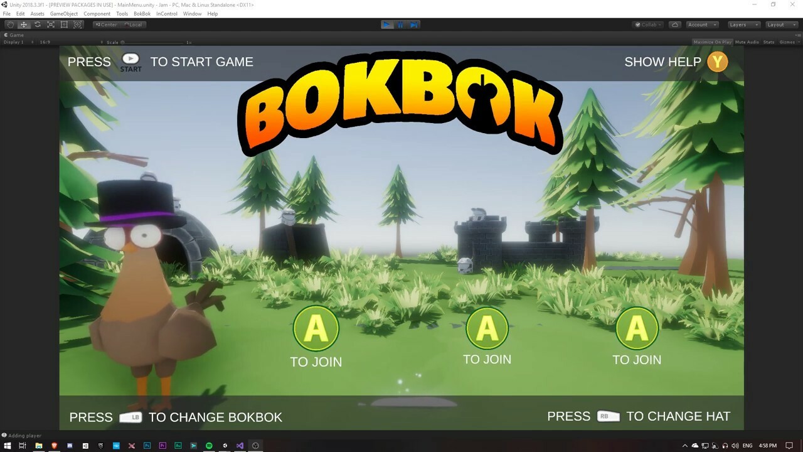This screenshot has width=803, height=452.
Task: Select the Hand tool
Action: [10, 24]
